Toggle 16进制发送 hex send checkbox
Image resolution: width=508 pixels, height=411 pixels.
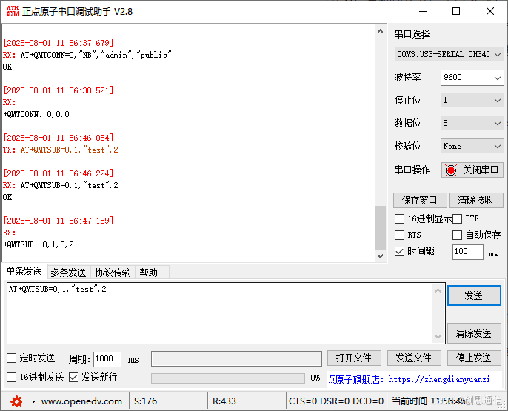click(12, 377)
